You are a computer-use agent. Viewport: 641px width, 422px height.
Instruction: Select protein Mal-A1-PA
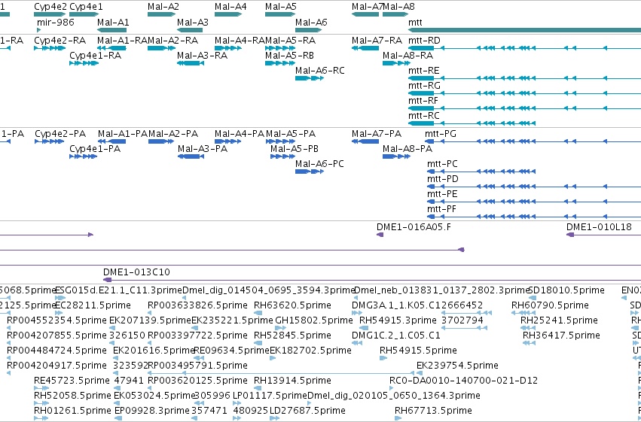tap(111, 141)
